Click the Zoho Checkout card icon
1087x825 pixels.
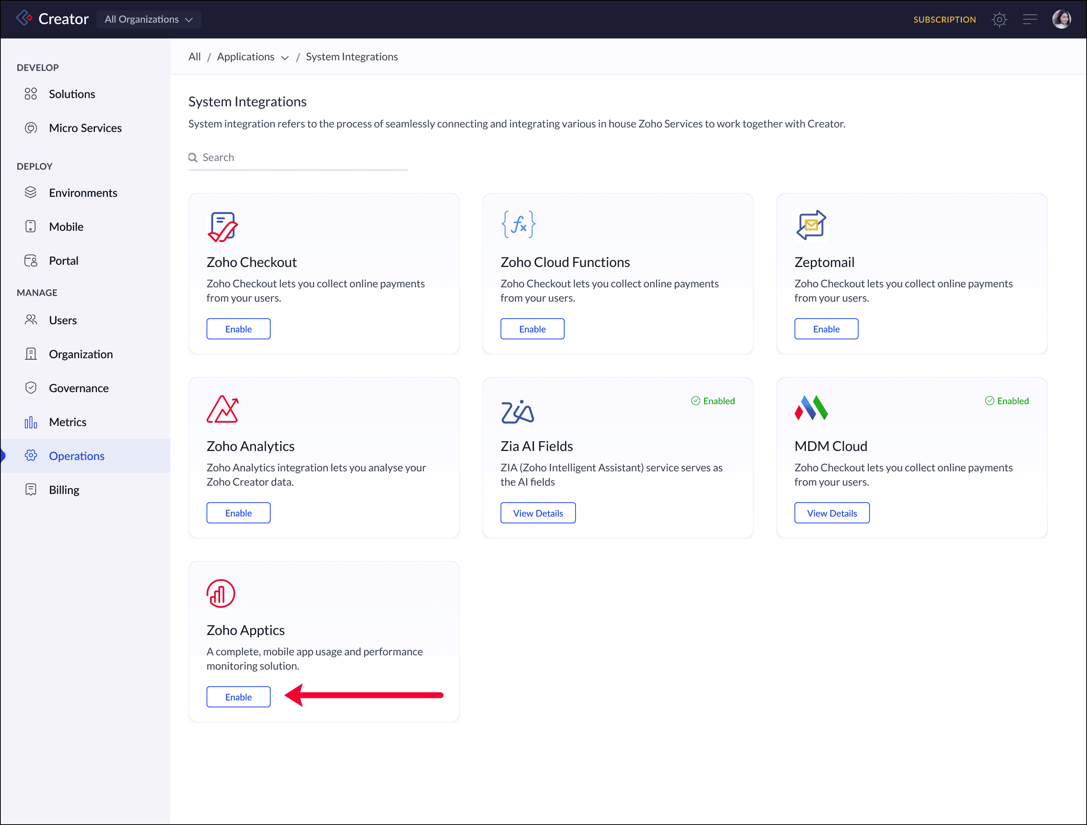click(222, 227)
